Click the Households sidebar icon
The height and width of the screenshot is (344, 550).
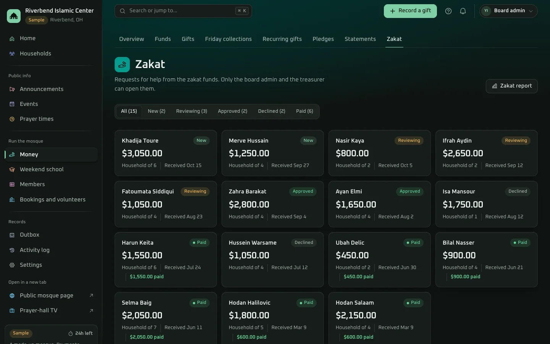[x=12, y=54]
